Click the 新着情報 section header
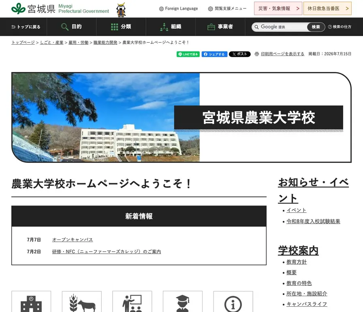 tap(139, 216)
